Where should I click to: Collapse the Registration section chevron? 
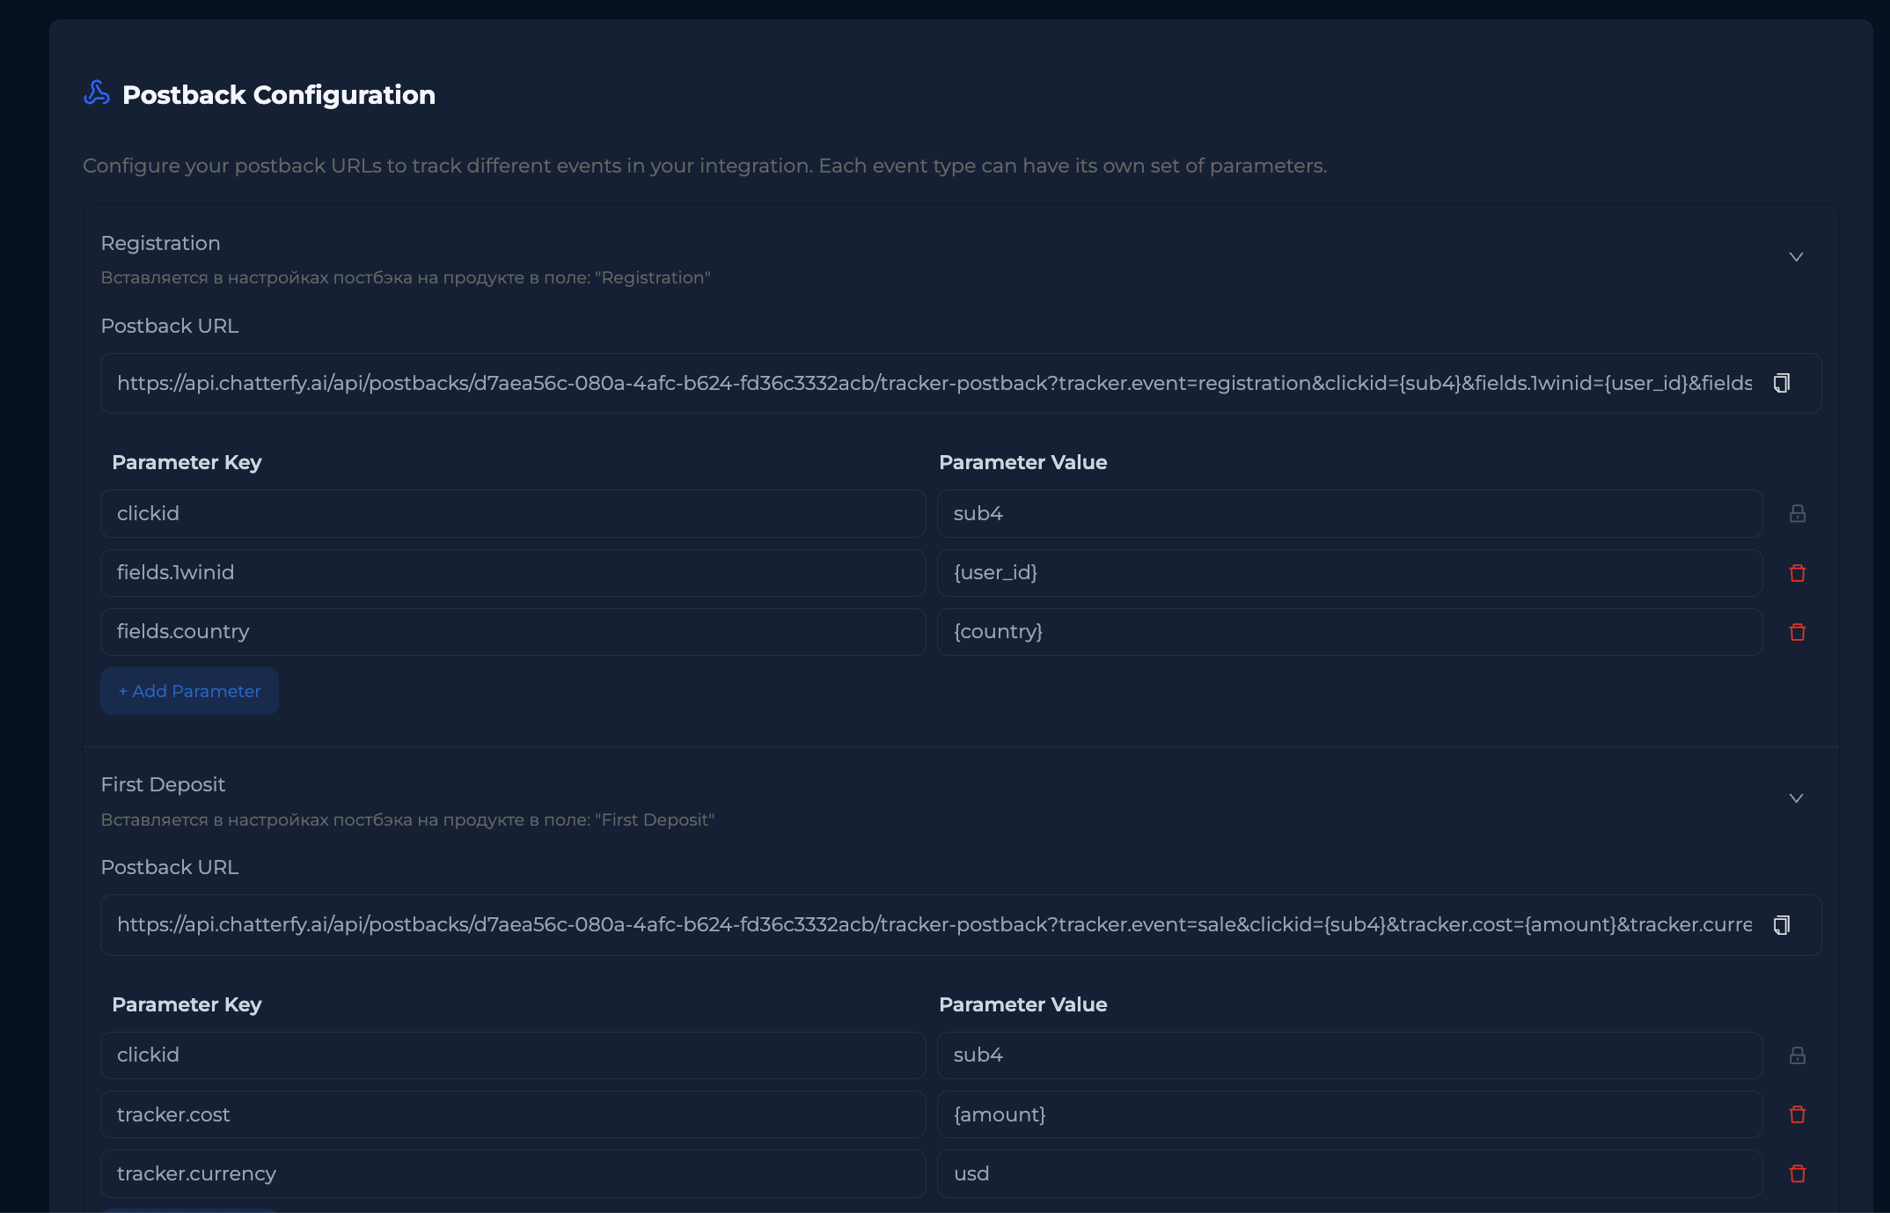tap(1796, 257)
